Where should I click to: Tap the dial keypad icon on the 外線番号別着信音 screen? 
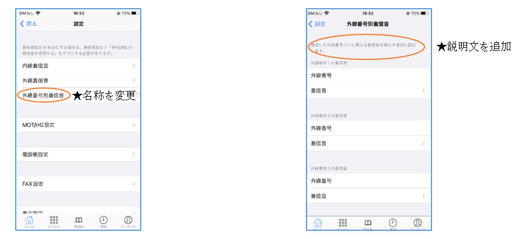point(343,223)
